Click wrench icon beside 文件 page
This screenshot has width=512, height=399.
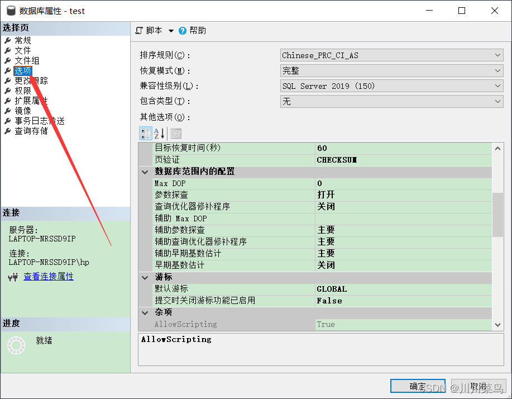(7, 51)
